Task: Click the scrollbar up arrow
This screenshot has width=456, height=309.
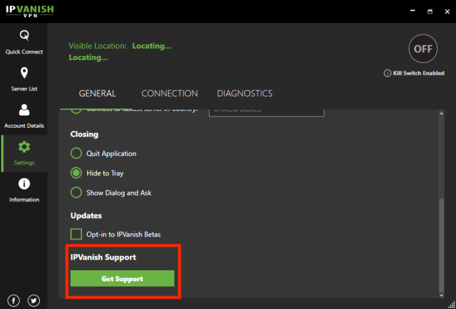Action: pyautogui.click(x=442, y=113)
